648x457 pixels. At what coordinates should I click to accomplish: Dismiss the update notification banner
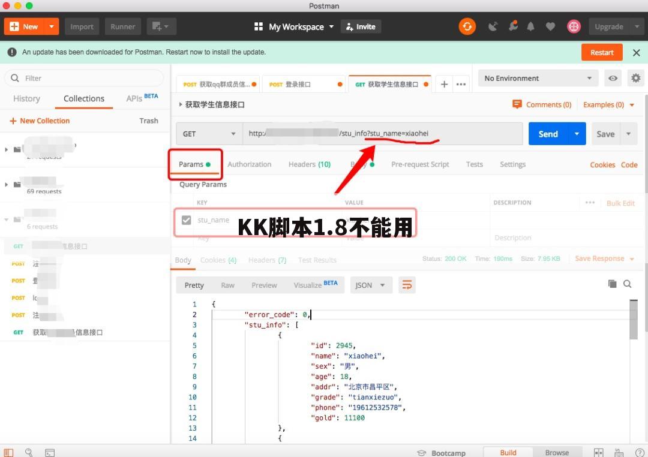[636, 52]
